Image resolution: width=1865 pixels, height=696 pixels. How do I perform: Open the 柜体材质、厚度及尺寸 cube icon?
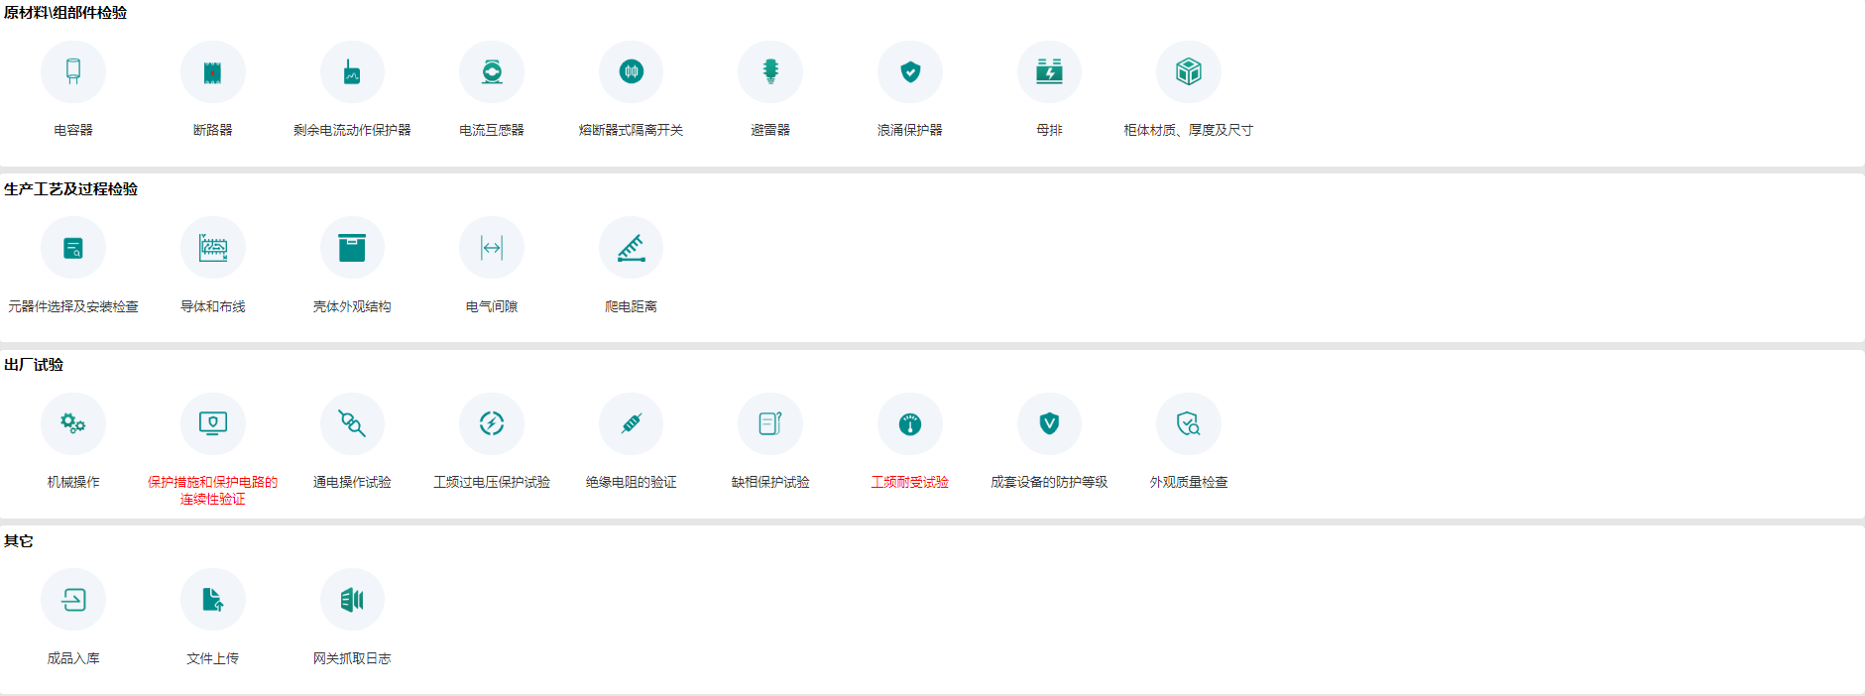coord(1189,72)
